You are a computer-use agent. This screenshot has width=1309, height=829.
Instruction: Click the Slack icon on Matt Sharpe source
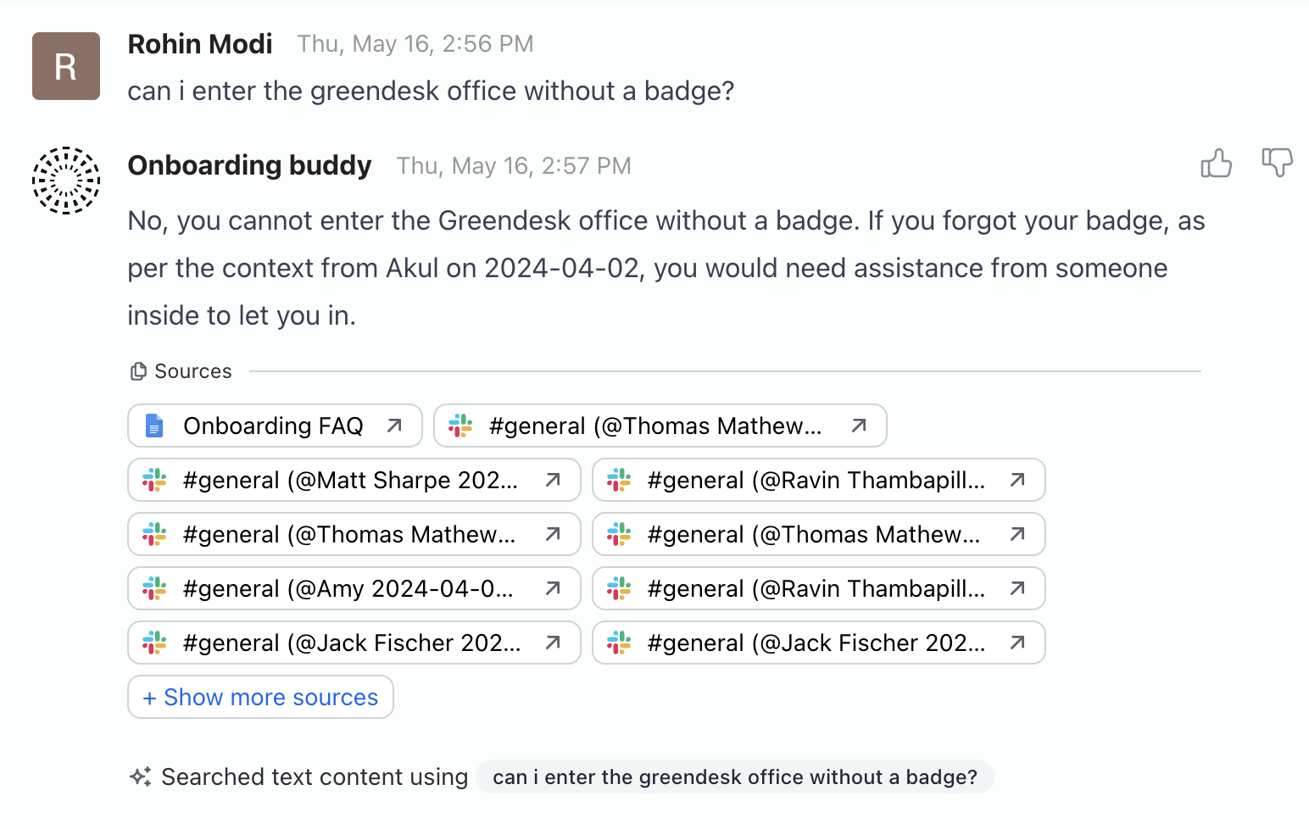pyautogui.click(x=154, y=480)
